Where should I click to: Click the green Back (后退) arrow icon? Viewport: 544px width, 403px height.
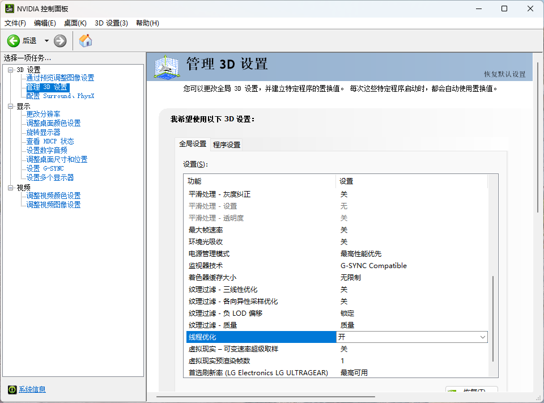tap(12, 40)
